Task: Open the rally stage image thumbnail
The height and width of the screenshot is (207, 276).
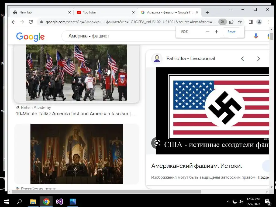Action: [x=77, y=154]
